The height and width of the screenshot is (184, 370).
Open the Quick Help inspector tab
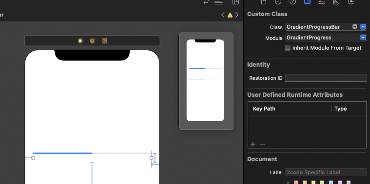click(x=292, y=2)
